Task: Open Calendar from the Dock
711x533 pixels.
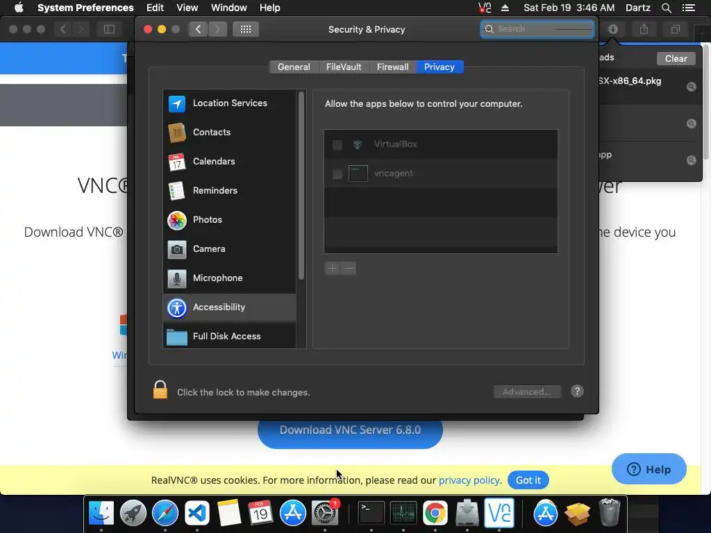Action: click(260, 513)
